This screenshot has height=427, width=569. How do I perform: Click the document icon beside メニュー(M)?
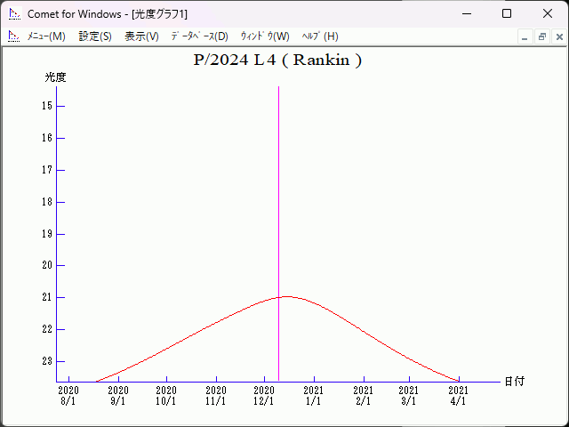(14, 36)
